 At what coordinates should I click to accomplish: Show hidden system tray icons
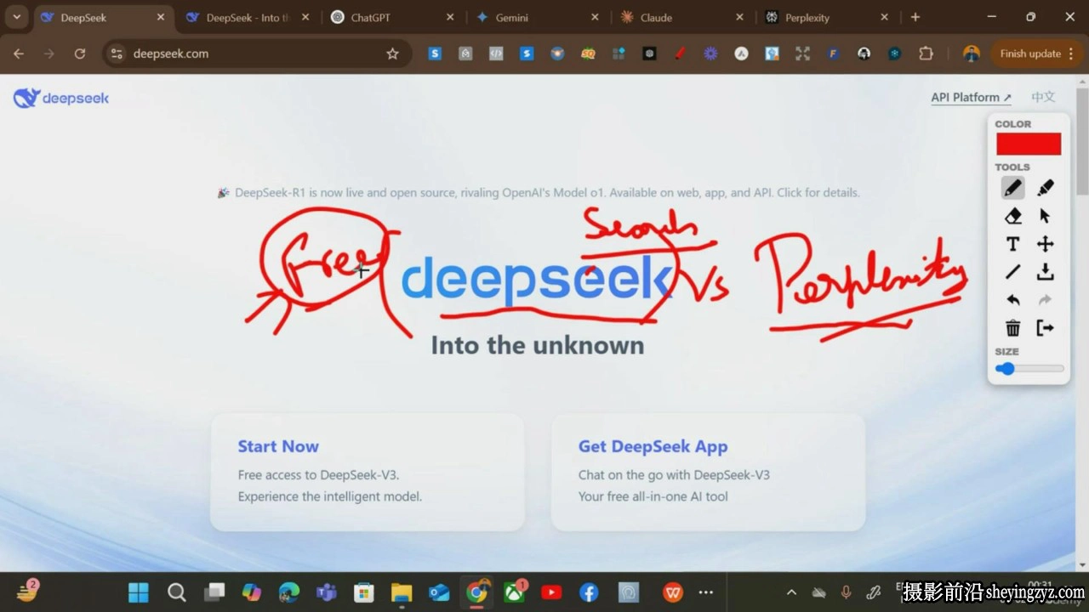click(791, 592)
